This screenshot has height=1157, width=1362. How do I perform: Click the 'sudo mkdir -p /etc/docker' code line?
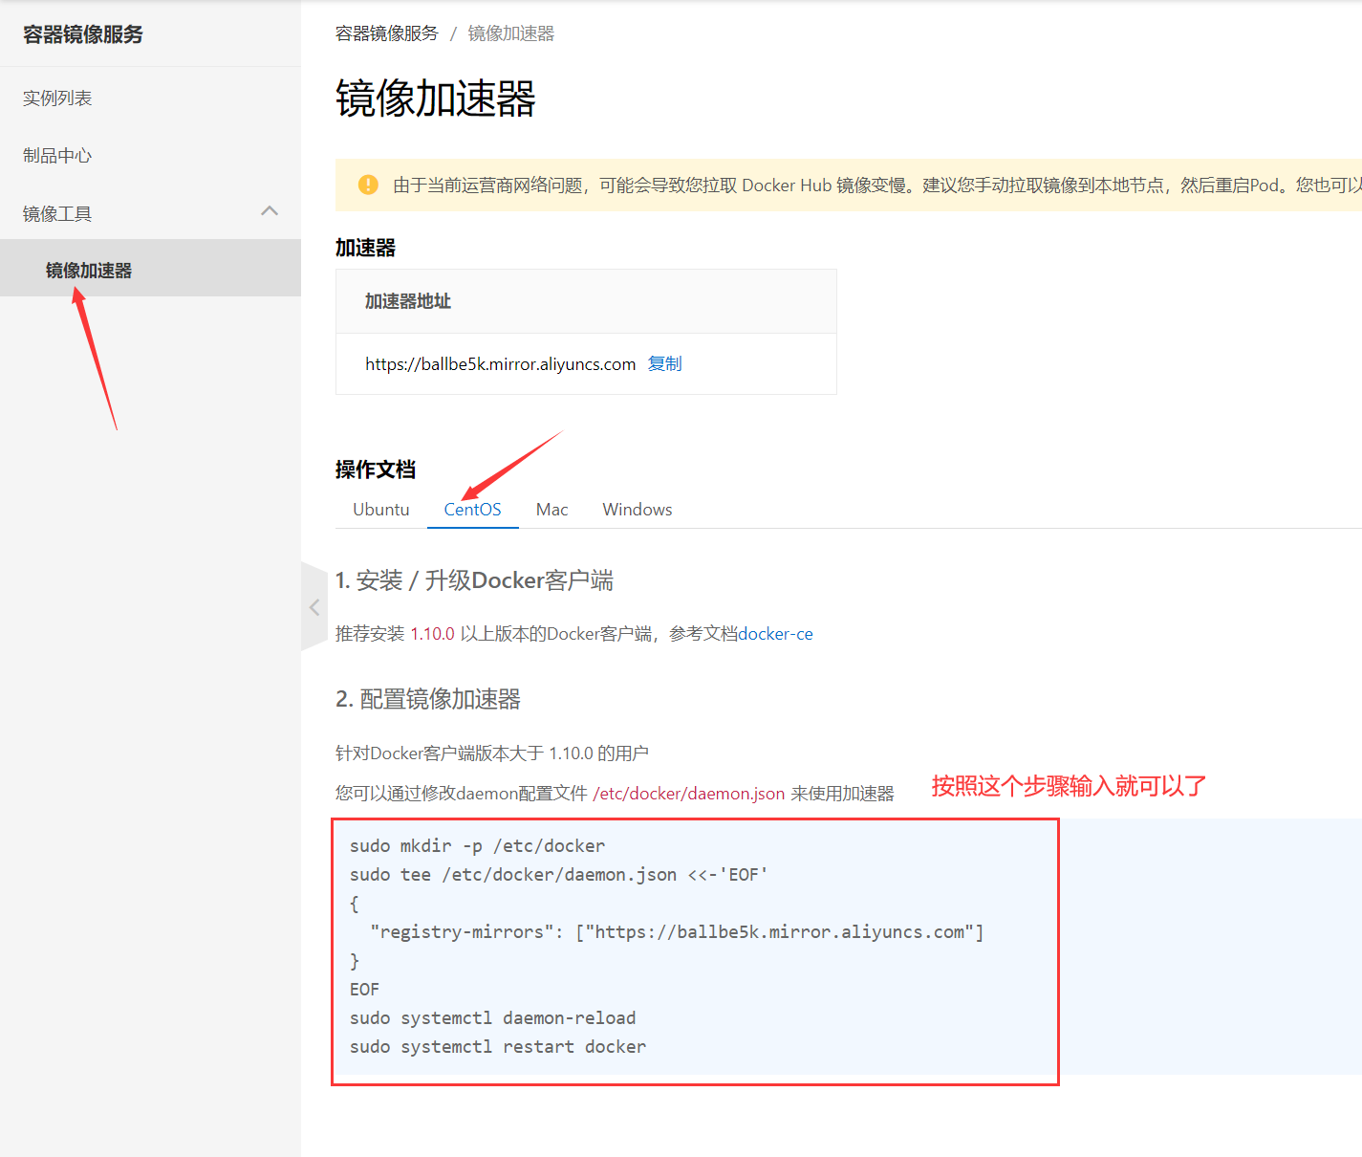point(477,846)
